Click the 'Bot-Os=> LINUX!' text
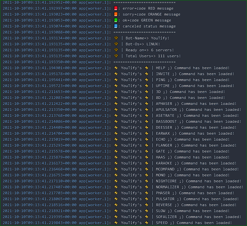Viewport: 247px width, 226px height. [143, 44]
